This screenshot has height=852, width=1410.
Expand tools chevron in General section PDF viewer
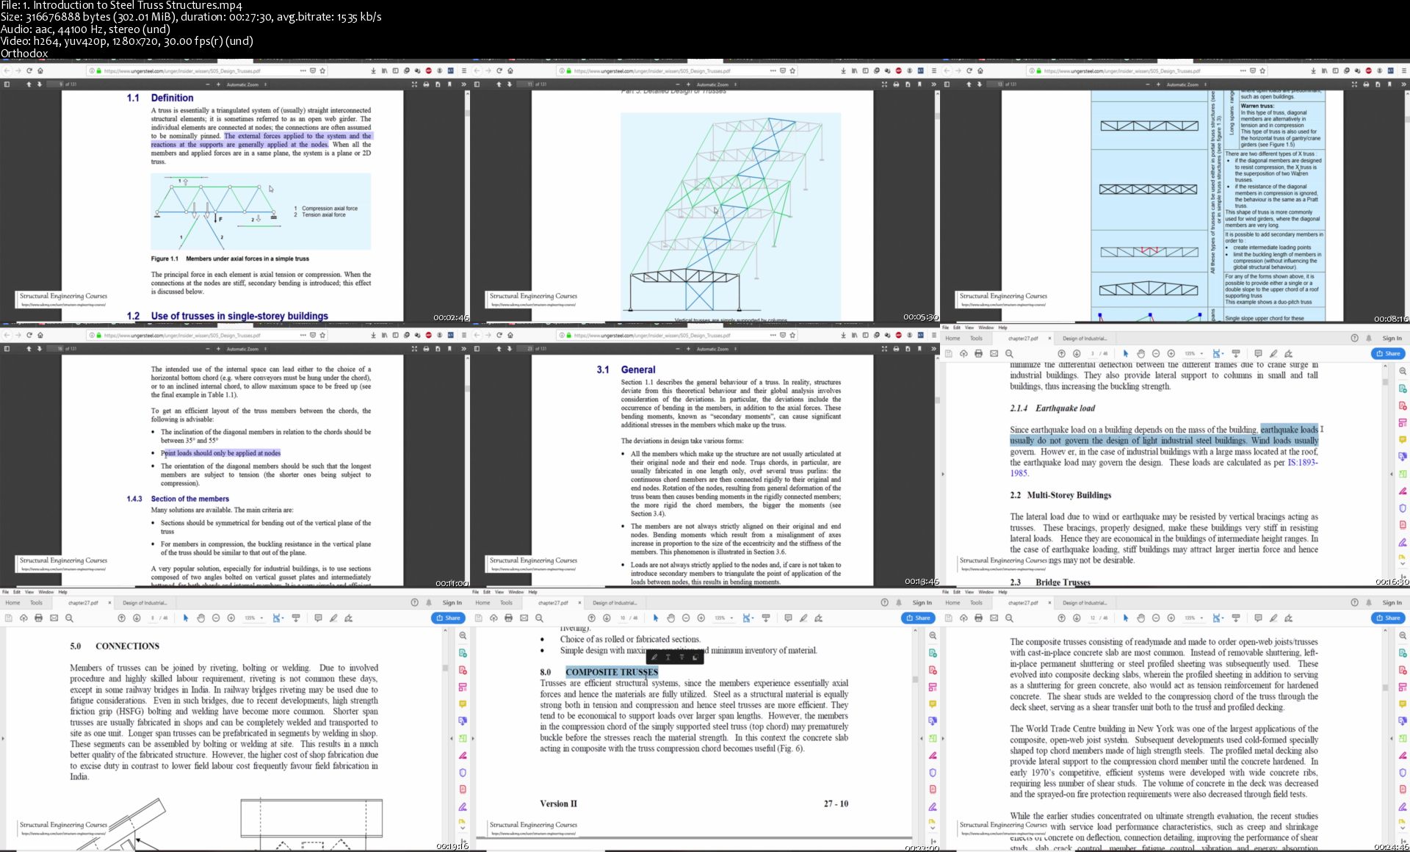933,349
